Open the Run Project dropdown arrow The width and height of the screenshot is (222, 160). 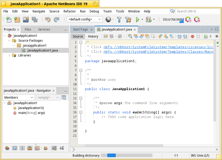click(142, 19)
